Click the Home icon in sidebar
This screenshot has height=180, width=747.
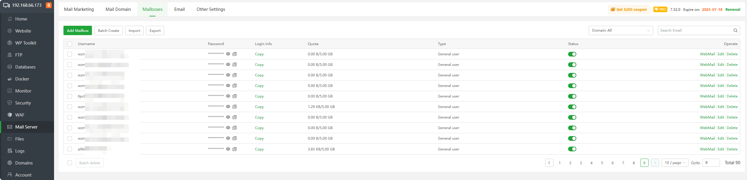(10, 19)
